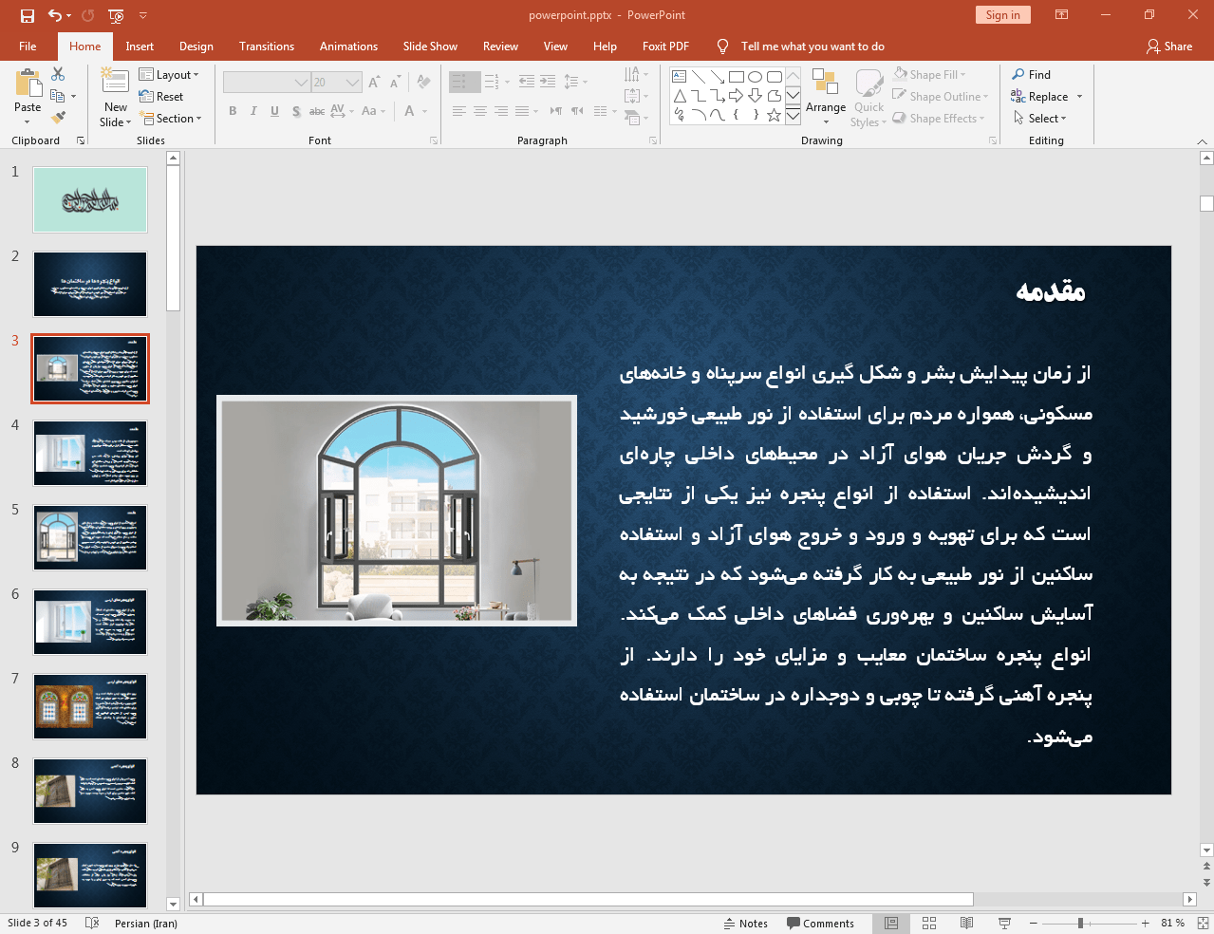Switch to the Foxit PDF tab
The image size is (1214, 934).
tap(665, 47)
